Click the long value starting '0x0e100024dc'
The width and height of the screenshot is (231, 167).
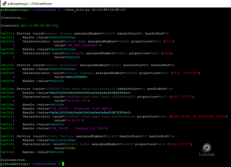tap(90, 113)
